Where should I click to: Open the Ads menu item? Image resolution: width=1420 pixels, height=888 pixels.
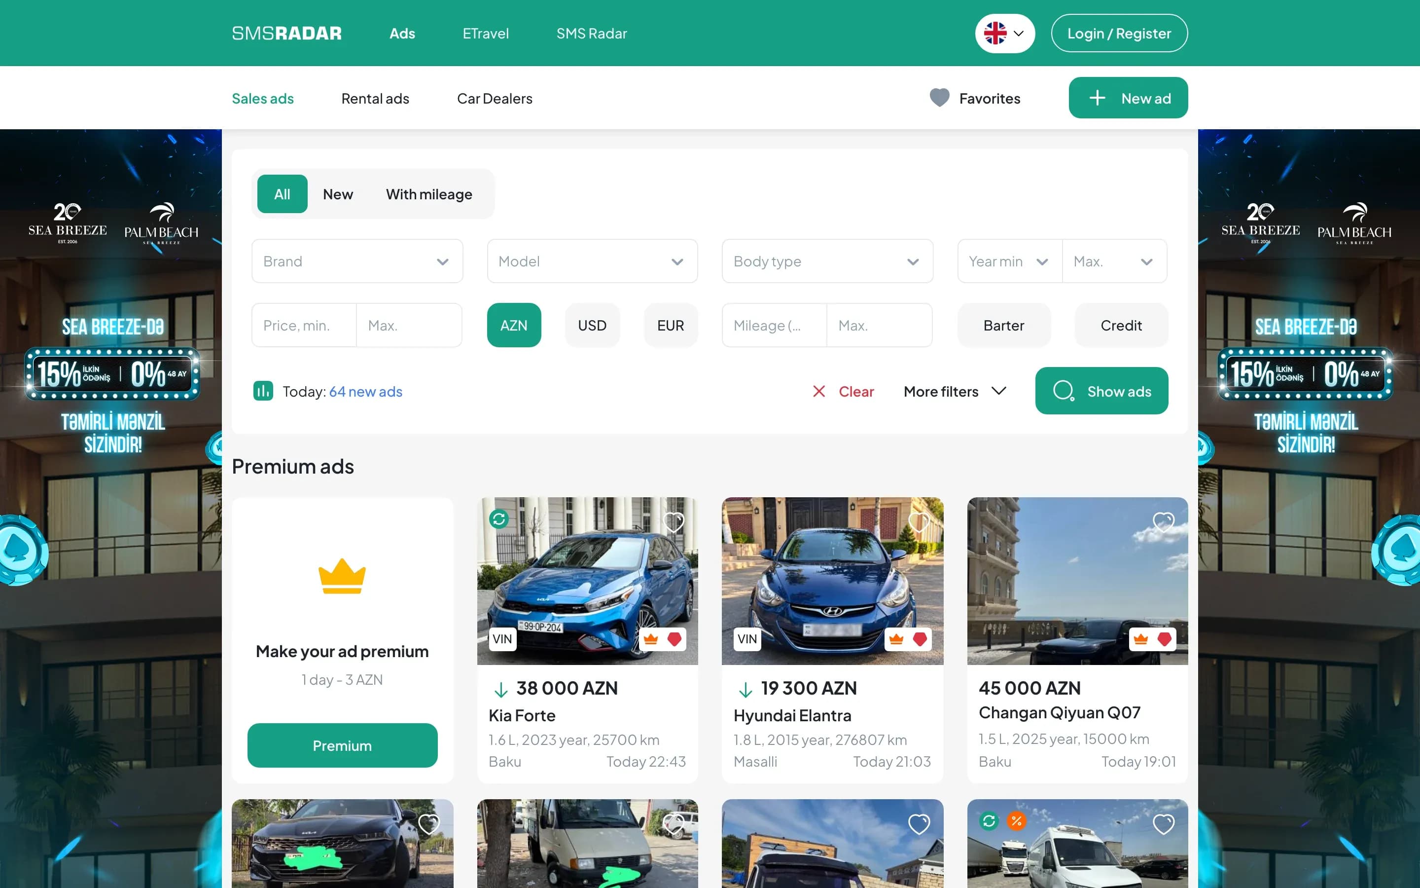[402, 34]
